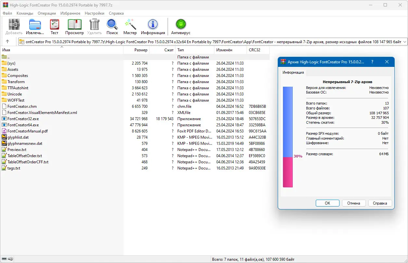Open the Настройки menu
Image resolution: width=408 pixels, height=263 pixels.
tap(94, 13)
